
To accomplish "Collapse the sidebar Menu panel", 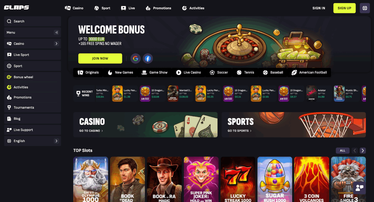I will (x=56, y=32).
